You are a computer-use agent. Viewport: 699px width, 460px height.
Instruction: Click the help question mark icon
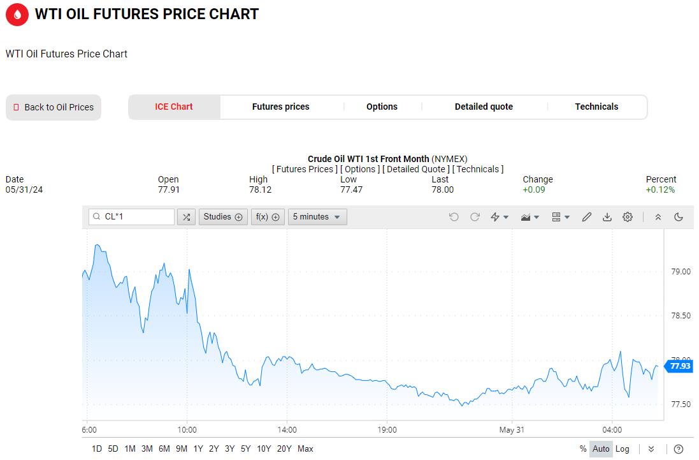(x=679, y=449)
